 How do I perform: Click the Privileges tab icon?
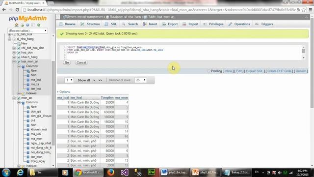[x=205, y=24]
